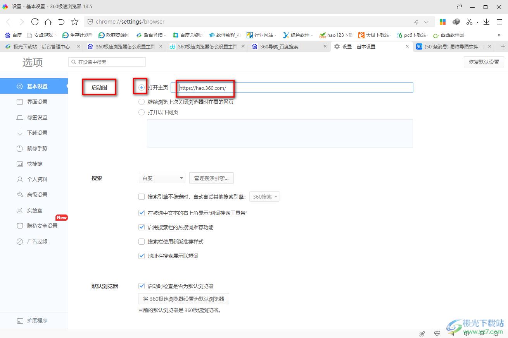Click the gray extension icon in toolbar
508x338 pixels.
click(456, 22)
